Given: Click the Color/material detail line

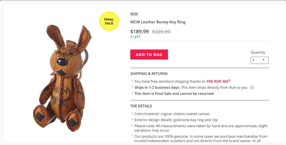Looking at the screenshot, I should (x=172, y=114).
